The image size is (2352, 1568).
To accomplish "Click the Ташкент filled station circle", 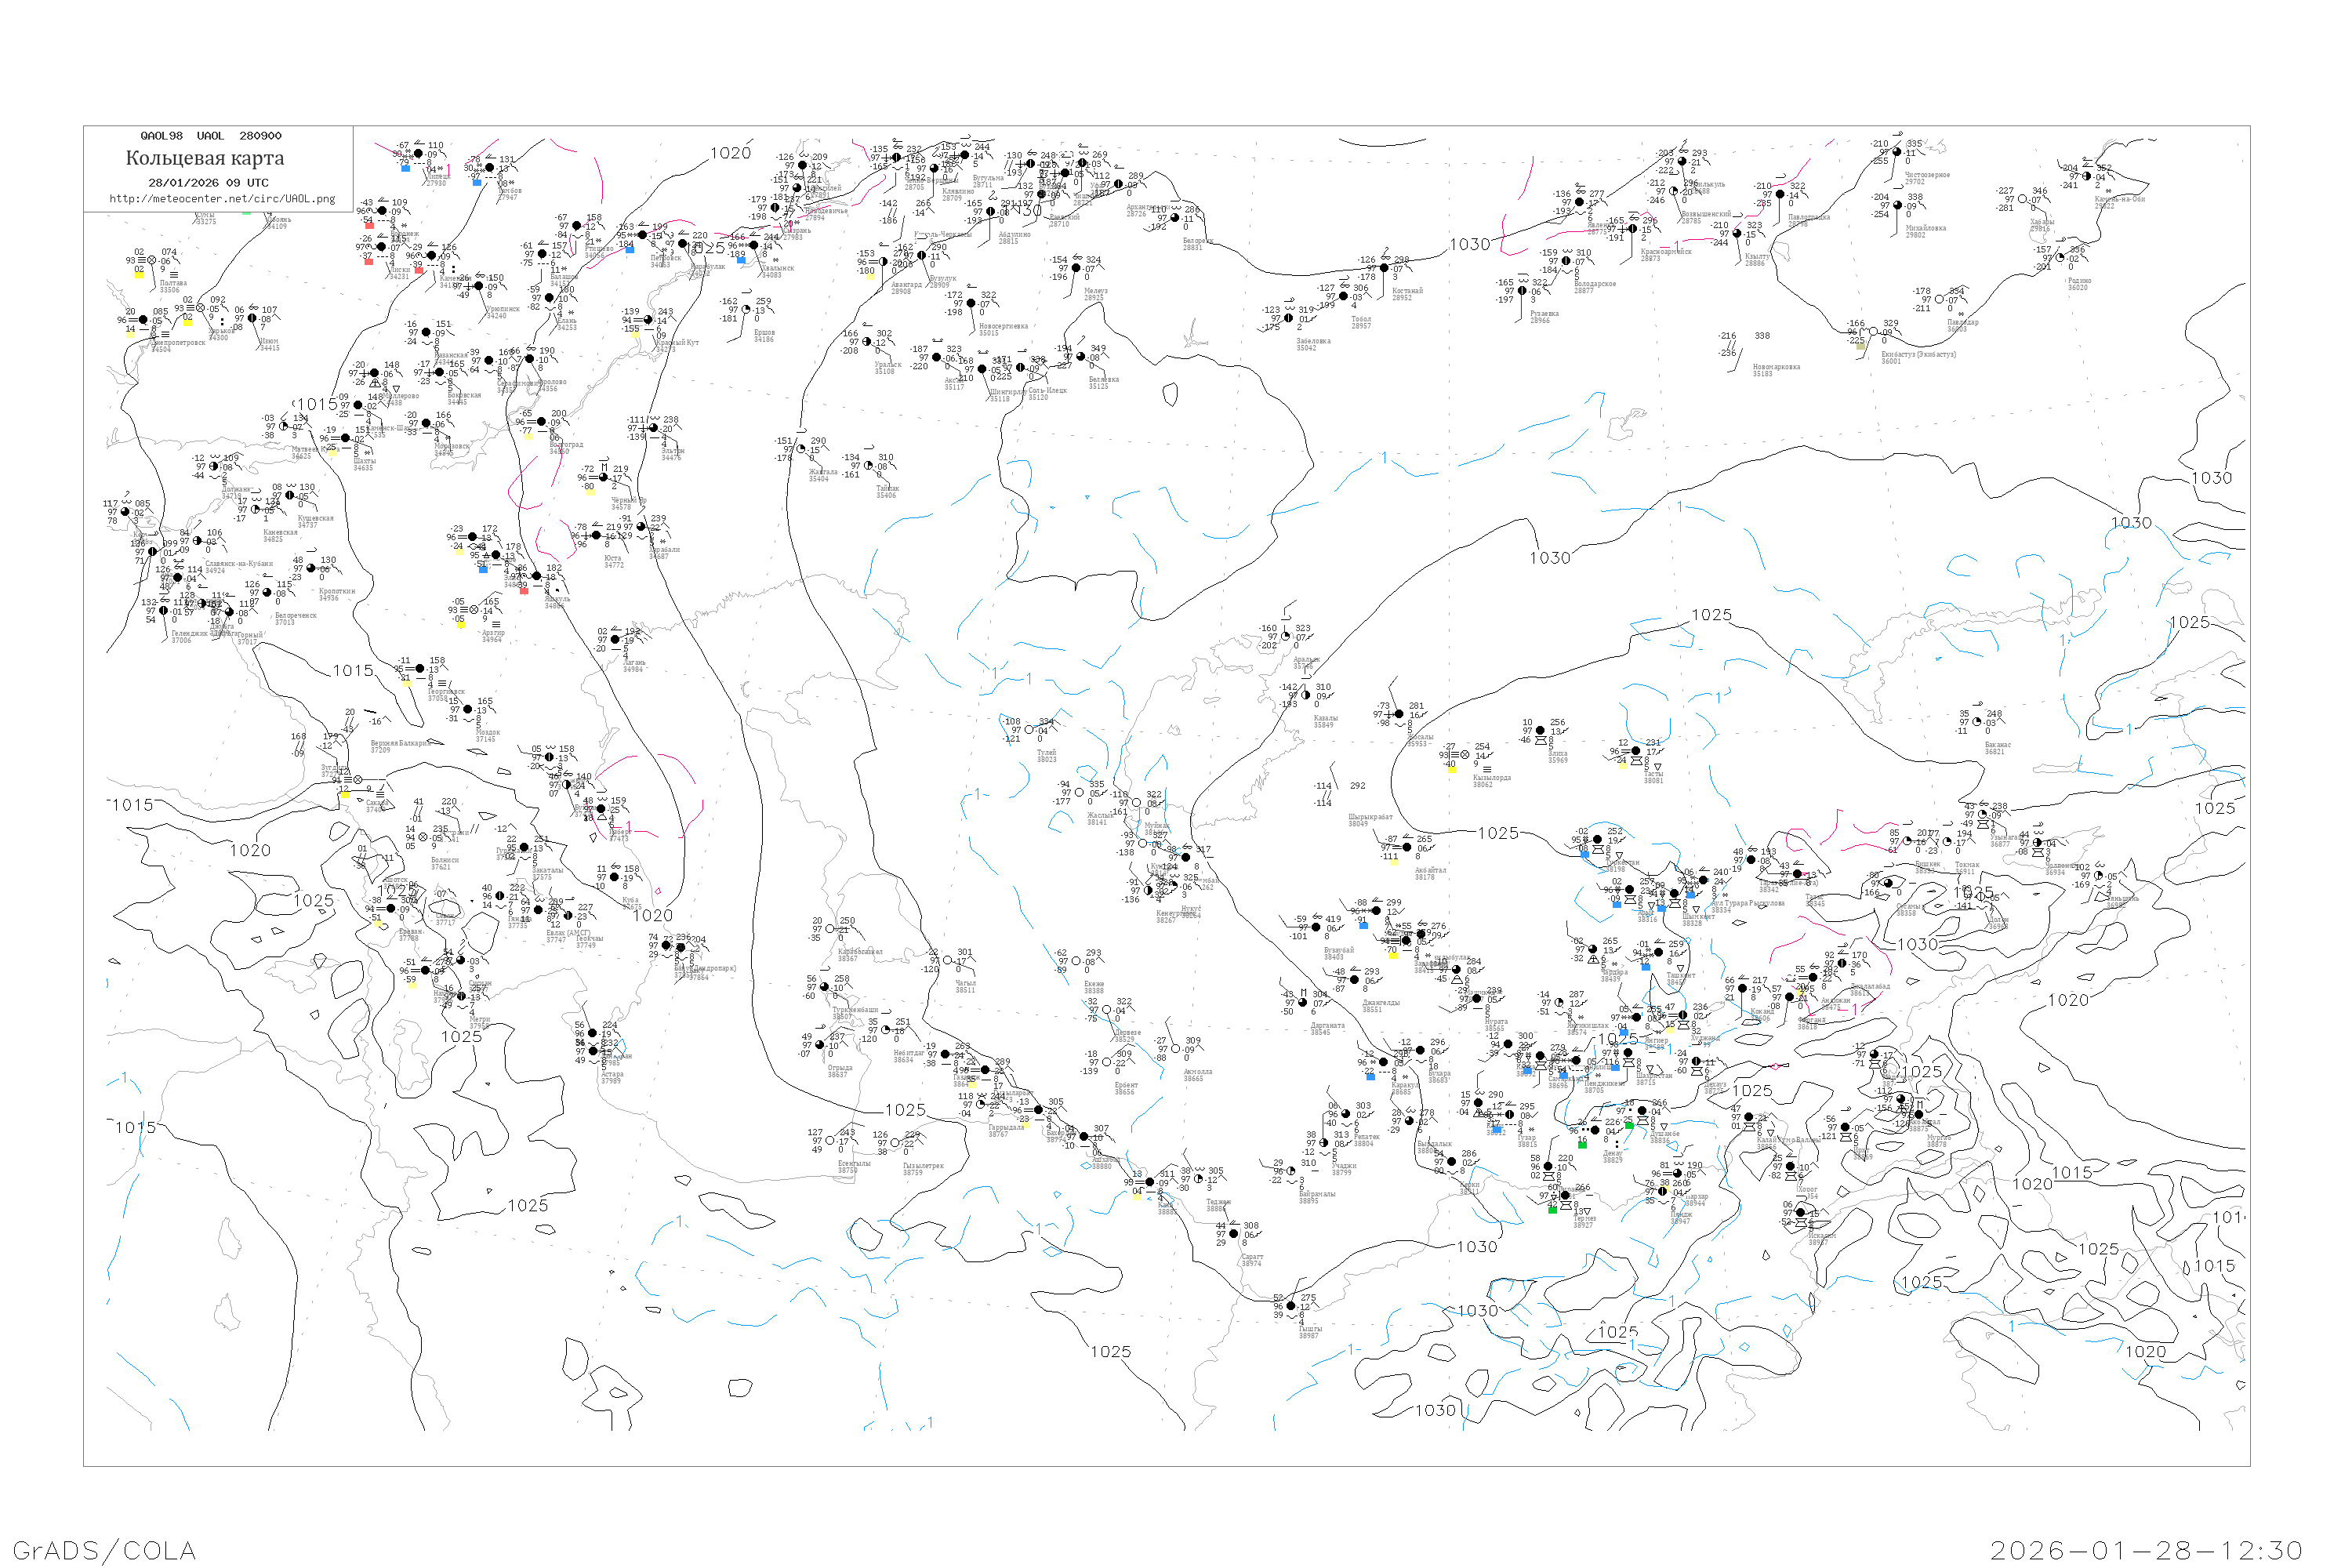I will point(1658,952).
